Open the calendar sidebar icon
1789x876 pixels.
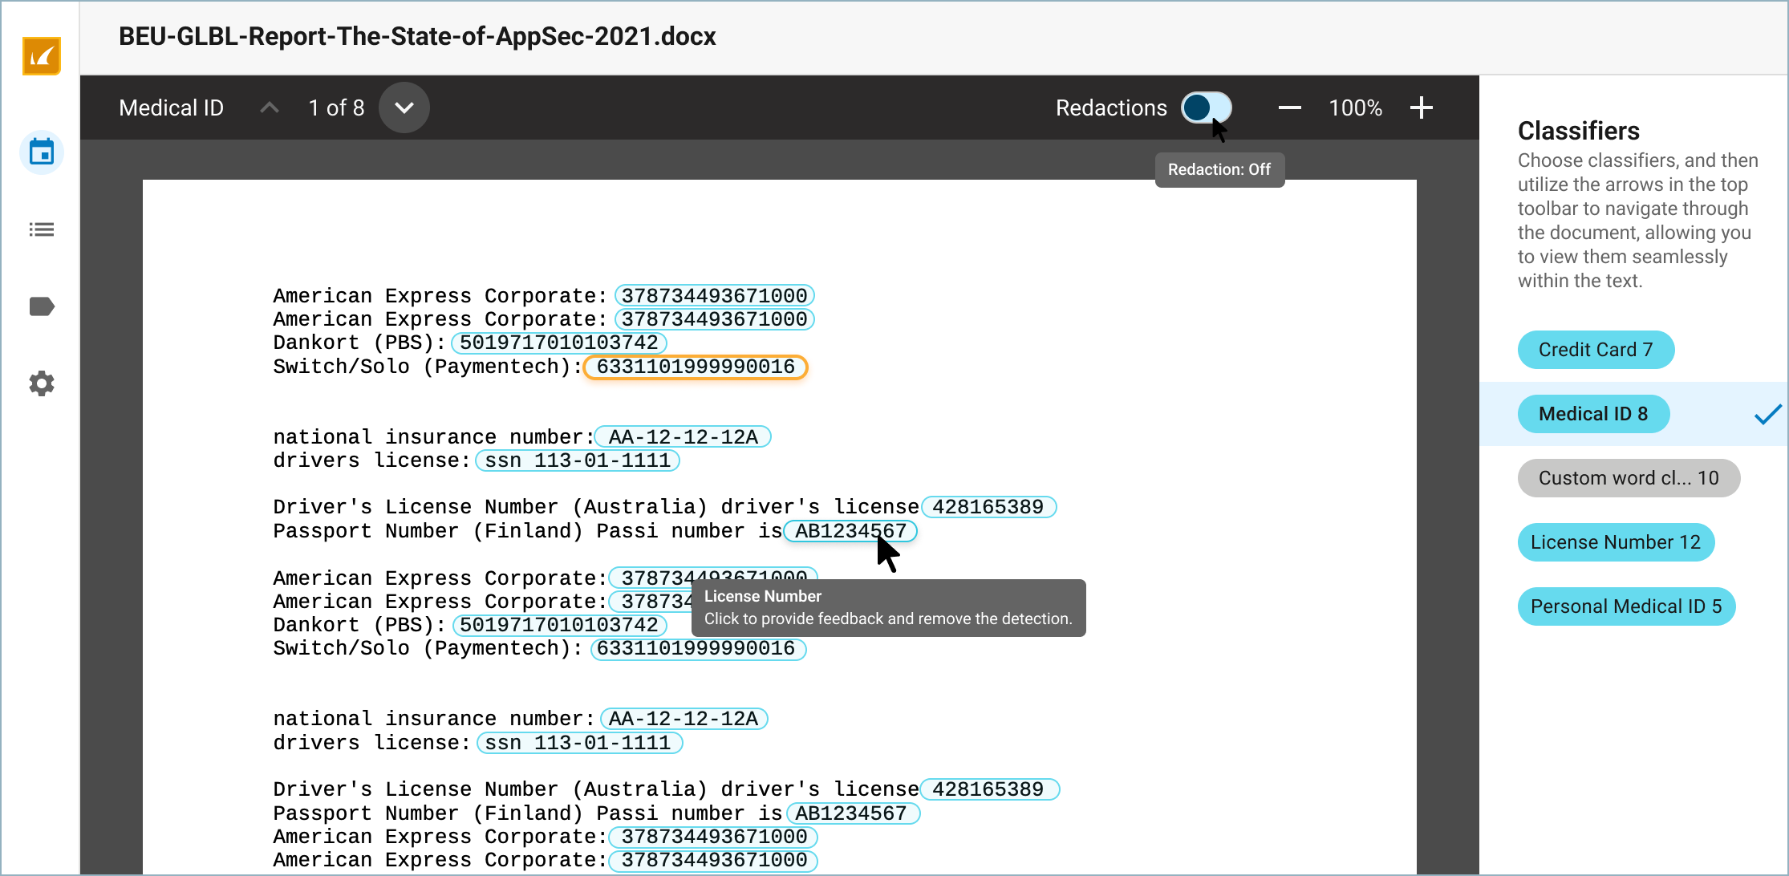42,152
